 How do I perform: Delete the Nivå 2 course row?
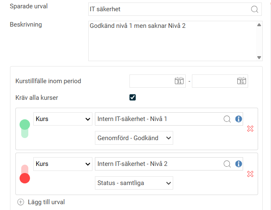point(250,173)
